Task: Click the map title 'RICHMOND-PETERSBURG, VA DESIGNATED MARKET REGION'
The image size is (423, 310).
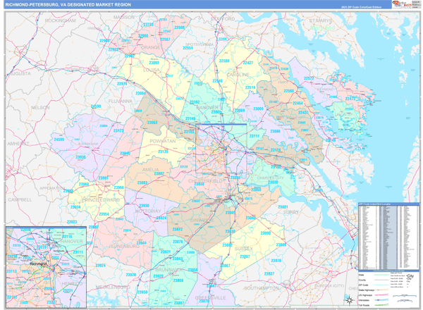Action: [68, 5]
